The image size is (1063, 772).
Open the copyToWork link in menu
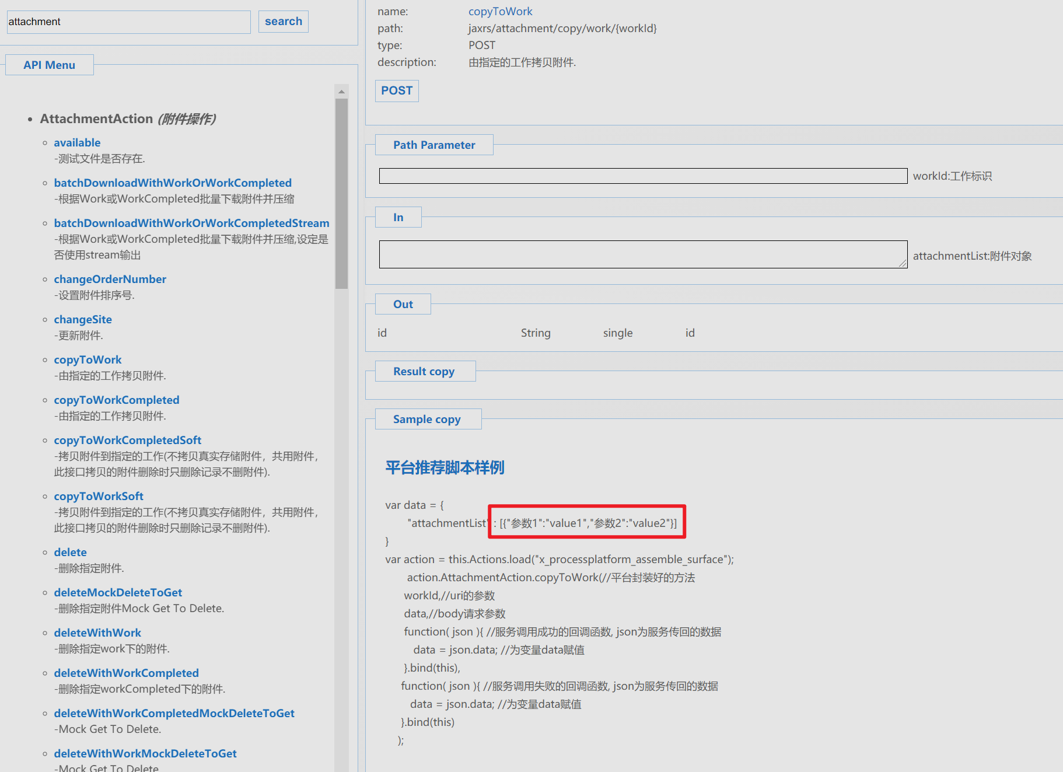88,359
